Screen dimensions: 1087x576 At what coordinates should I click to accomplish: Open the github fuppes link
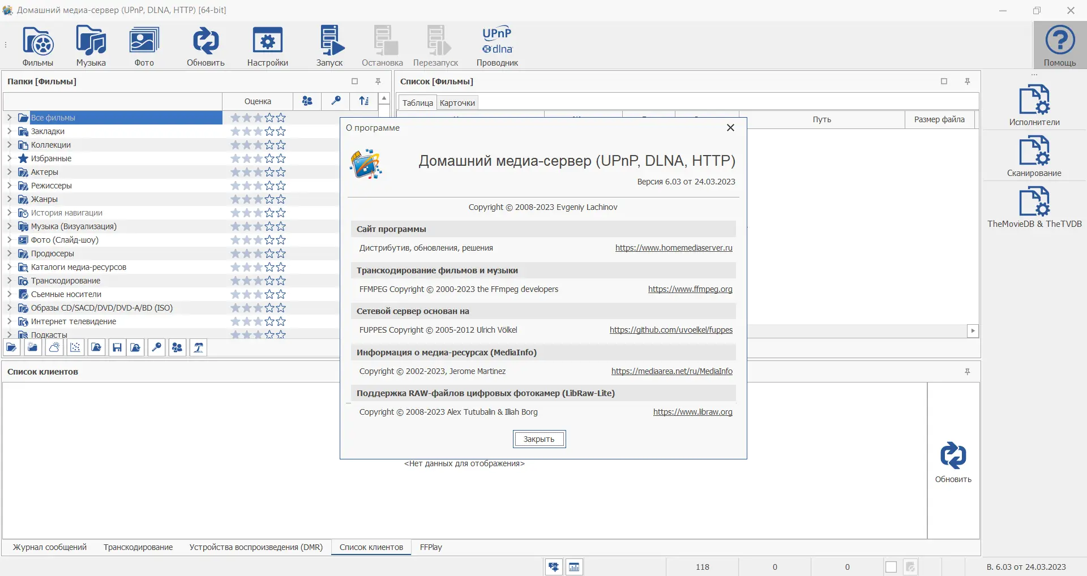click(671, 330)
